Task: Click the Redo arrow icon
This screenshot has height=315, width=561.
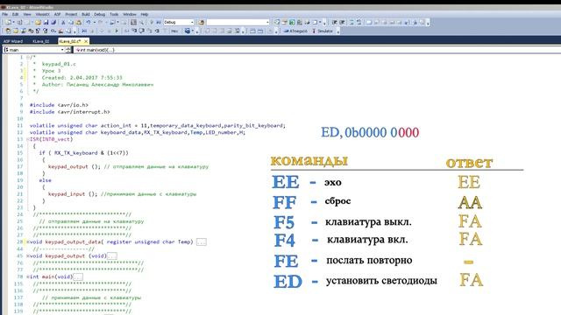Action: tap(101, 22)
